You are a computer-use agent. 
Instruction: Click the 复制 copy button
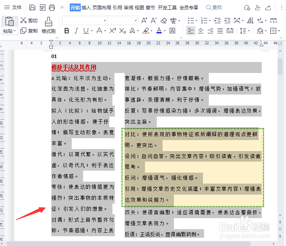[29, 31]
